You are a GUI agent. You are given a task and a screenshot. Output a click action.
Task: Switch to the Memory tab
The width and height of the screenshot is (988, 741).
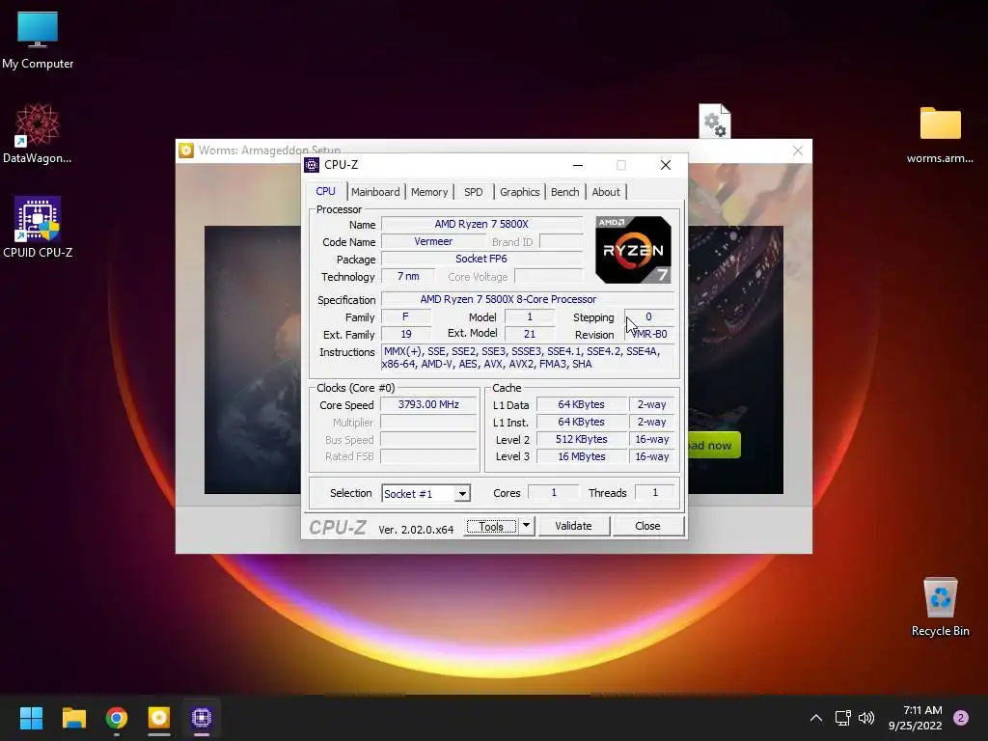pyautogui.click(x=429, y=192)
